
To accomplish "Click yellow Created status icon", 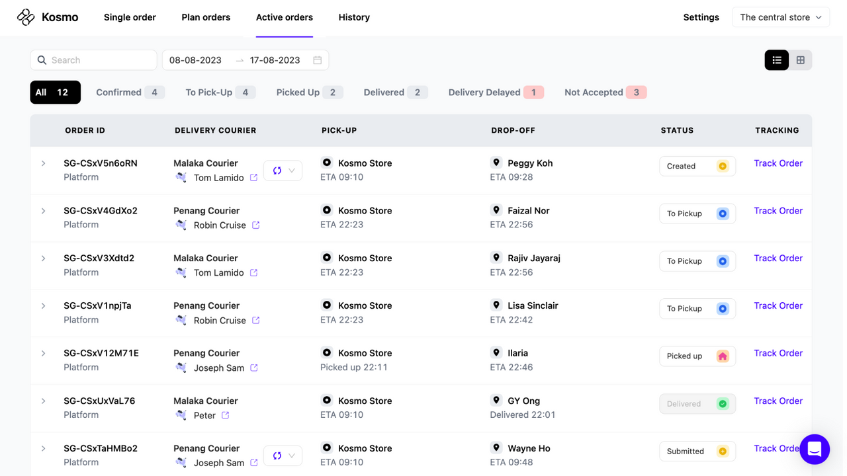I will pyautogui.click(x=723, y=166).
